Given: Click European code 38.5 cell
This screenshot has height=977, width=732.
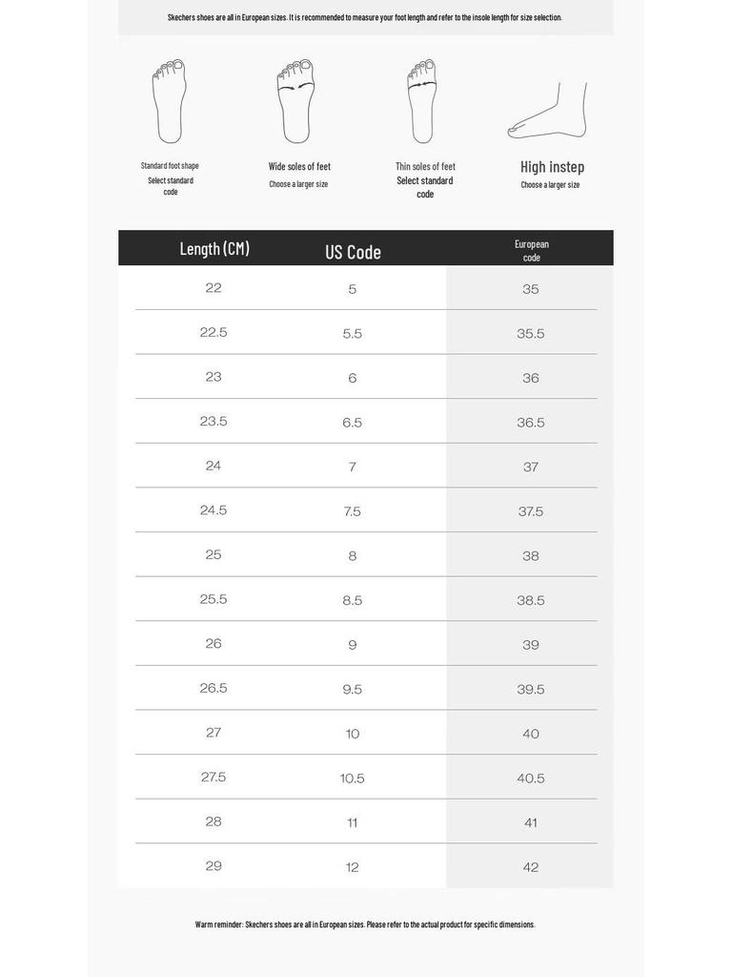Looking at the screenshot, I should pos(531,600).
